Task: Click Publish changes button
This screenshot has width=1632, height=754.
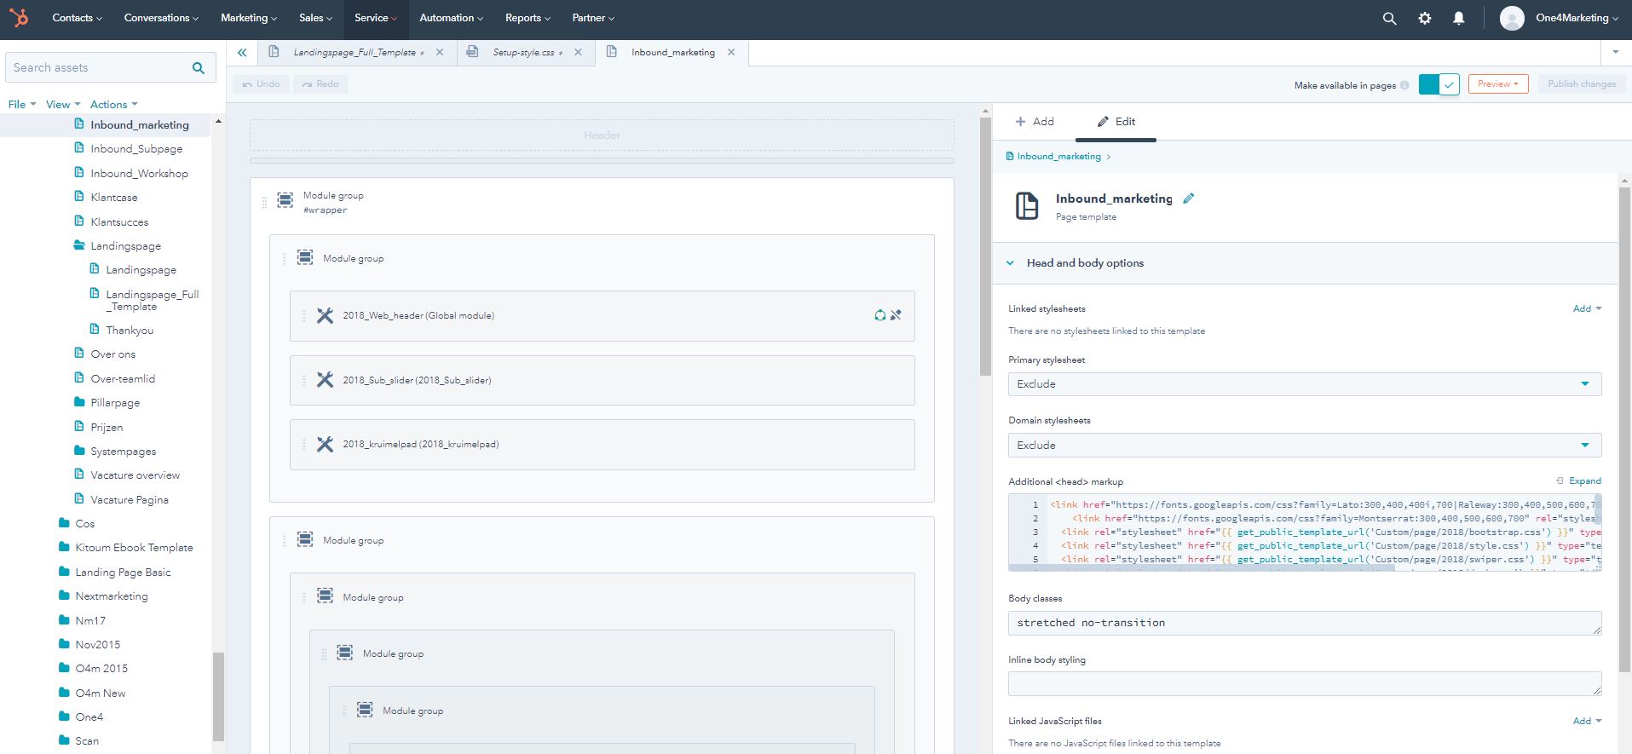Action: (1581, 84)
